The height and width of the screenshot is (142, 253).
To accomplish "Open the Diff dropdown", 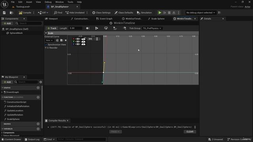I will point(43,13).
